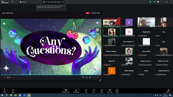Select Rafli Aqil's video tile
Viewport: 173px width, 97px height.
pos(164,22)
